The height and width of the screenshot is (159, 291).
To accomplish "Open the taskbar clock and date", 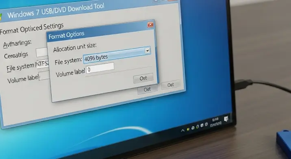I will coord(216,122).
